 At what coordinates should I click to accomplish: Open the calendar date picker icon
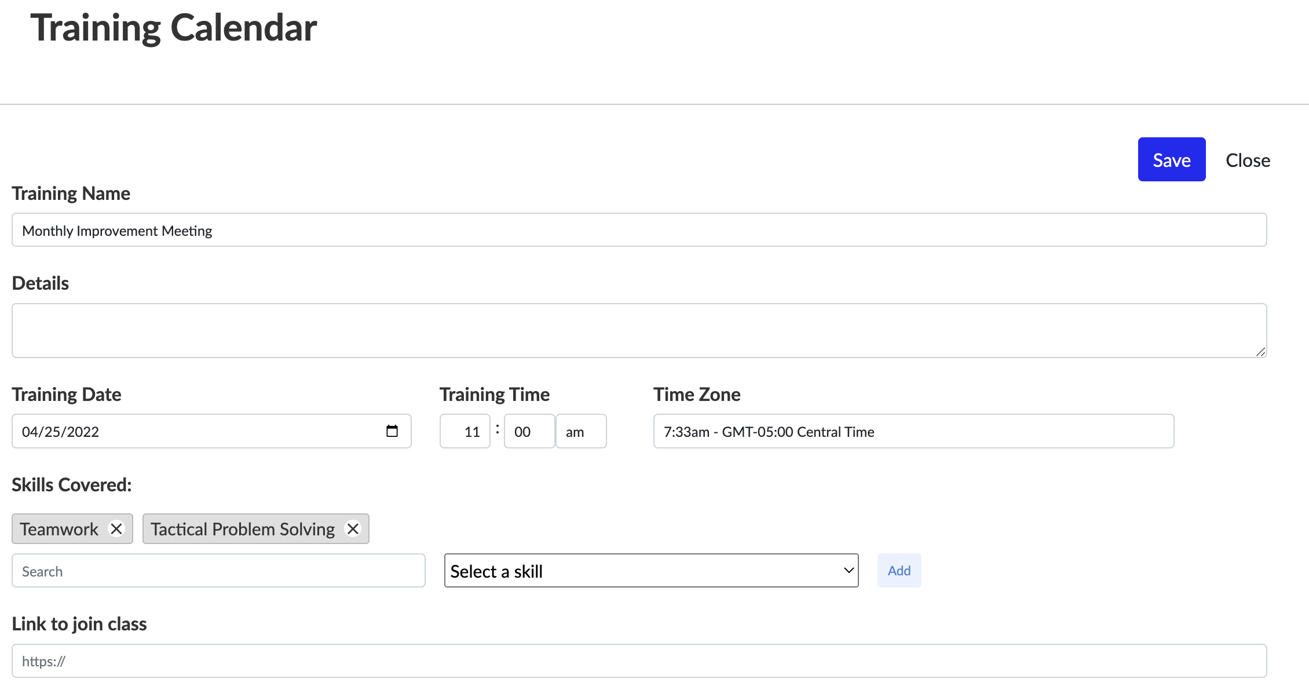pyautogui.click(x=392, y=431)
